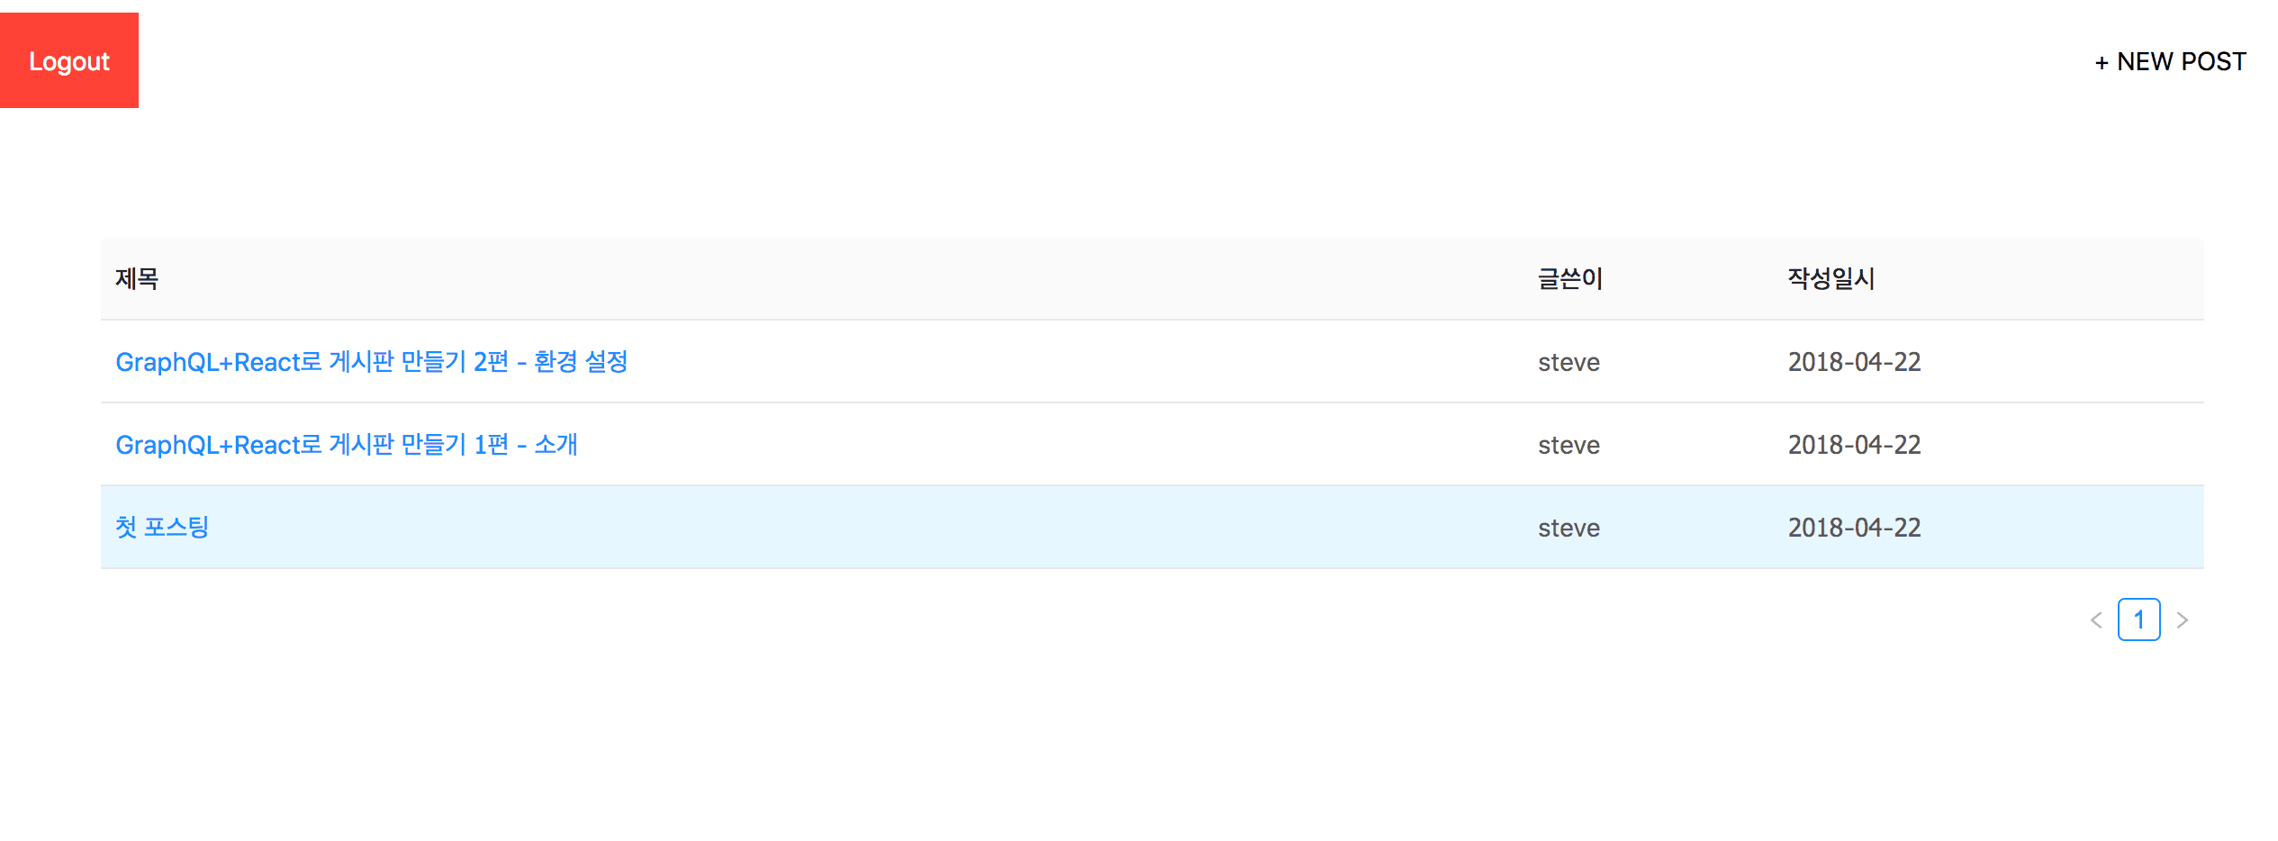Image resolution: width=2278 pixels, height=841 pixels.
Task: Click the date in the 2편 환경 설정 row
Action: click(x=1854, y=362)
